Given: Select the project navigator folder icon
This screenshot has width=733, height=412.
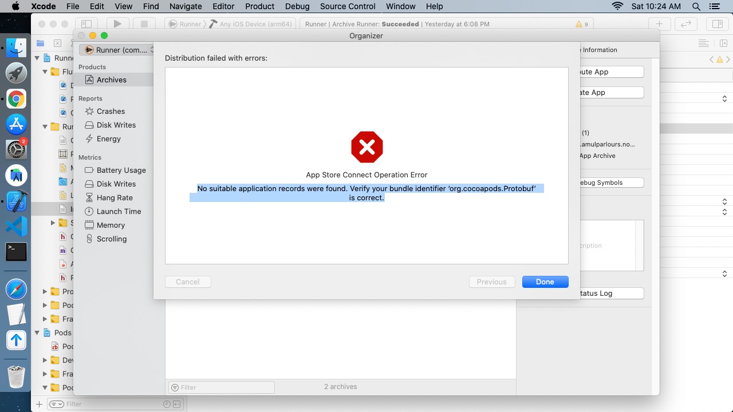Looking at the screenshot, I should pyautogui.click(x=40, y=43).
